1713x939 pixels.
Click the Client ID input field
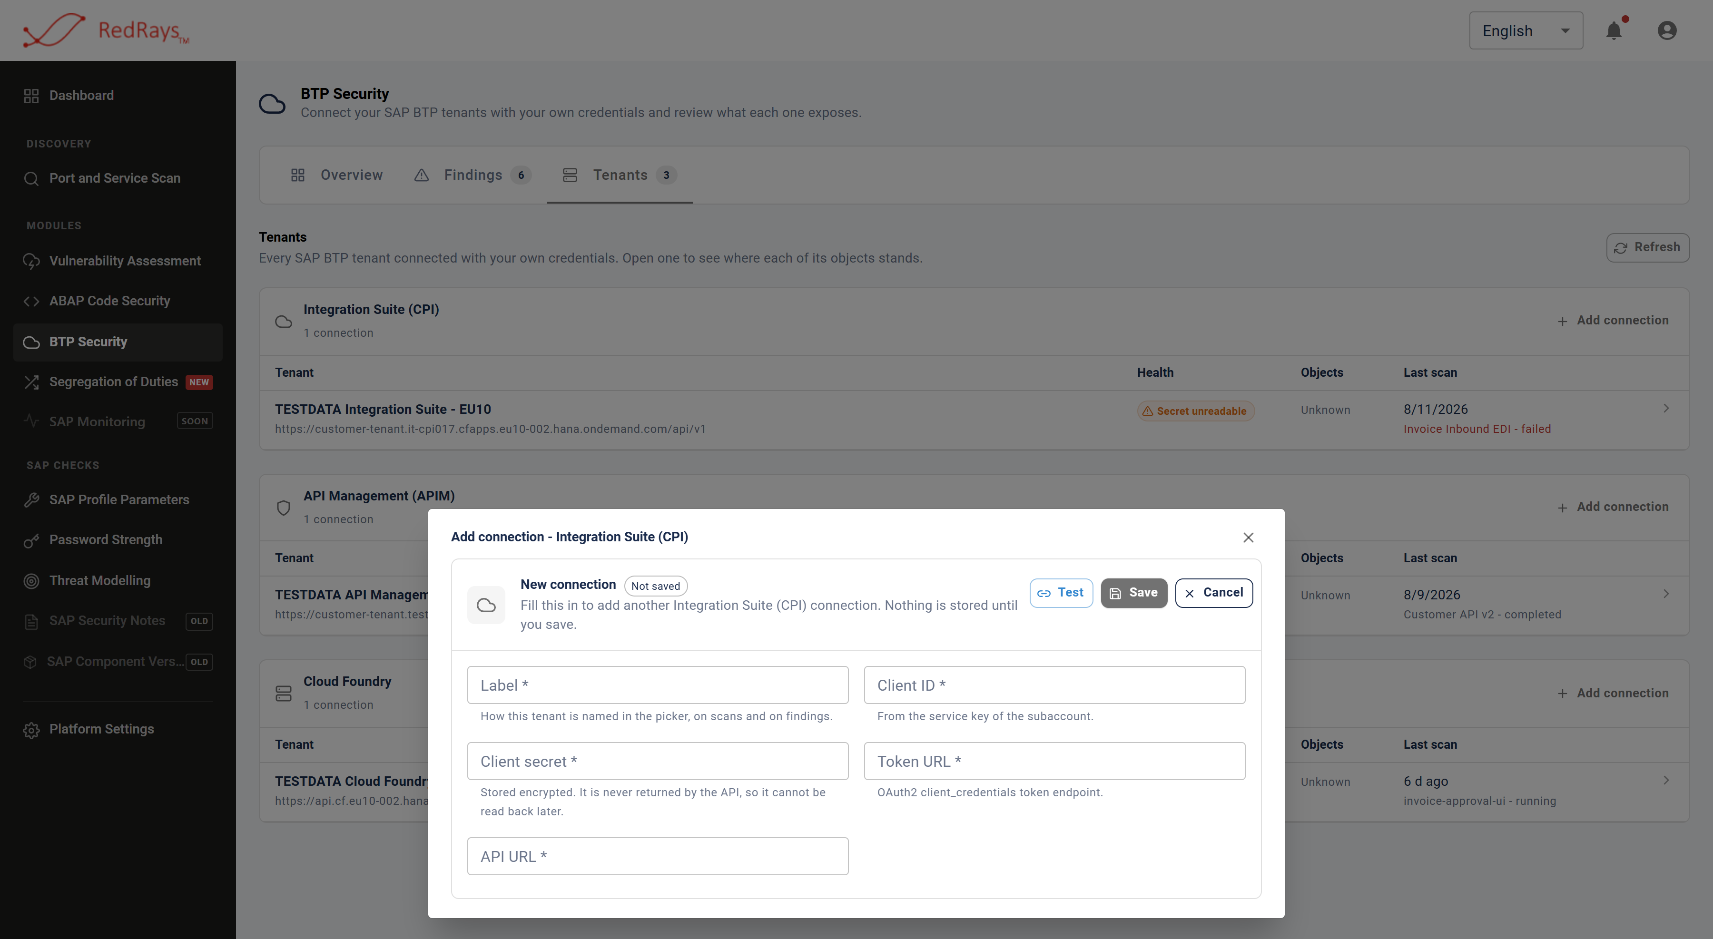tap(1054, 685)
